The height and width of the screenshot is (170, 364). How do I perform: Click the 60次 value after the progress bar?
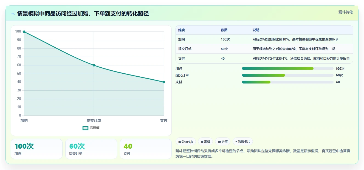(x=339, y=75)
